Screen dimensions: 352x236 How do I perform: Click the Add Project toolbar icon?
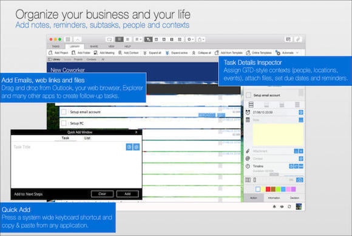pyautogui.click(x=50, y=53)
